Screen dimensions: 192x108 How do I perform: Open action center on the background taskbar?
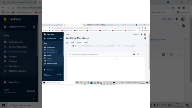tap(187, 105)
